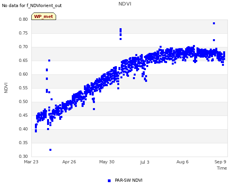This screenshot has width=251, height=188.
Task: Click the Aug 6 date tick label
Action: (x=182, y=162)
